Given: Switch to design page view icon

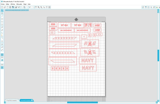Looking at the screenshot, I should point(2,55).
